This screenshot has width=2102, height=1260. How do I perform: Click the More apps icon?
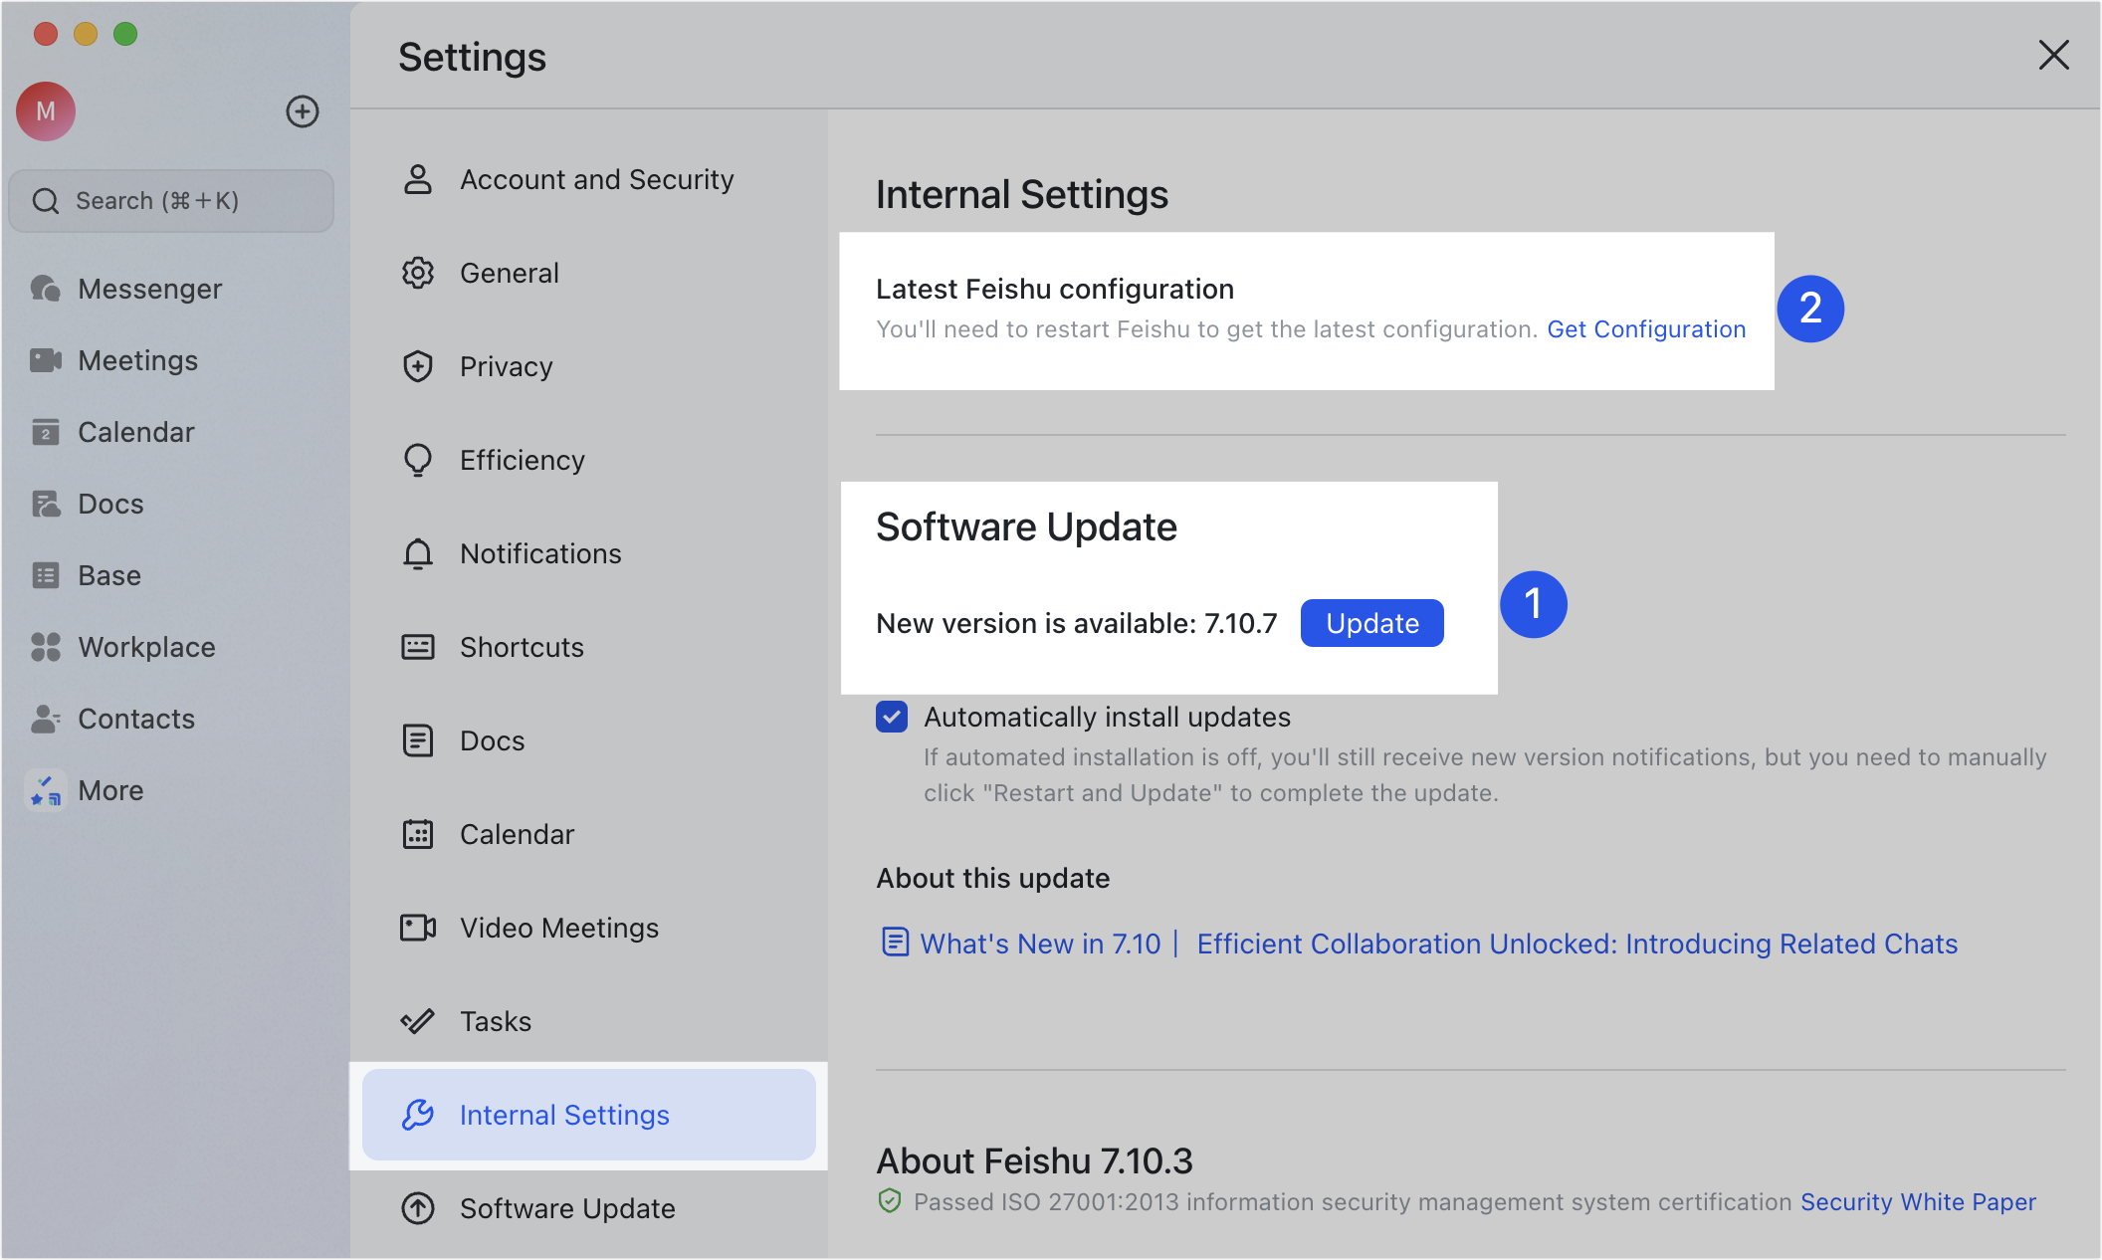(x=46, y=790)
